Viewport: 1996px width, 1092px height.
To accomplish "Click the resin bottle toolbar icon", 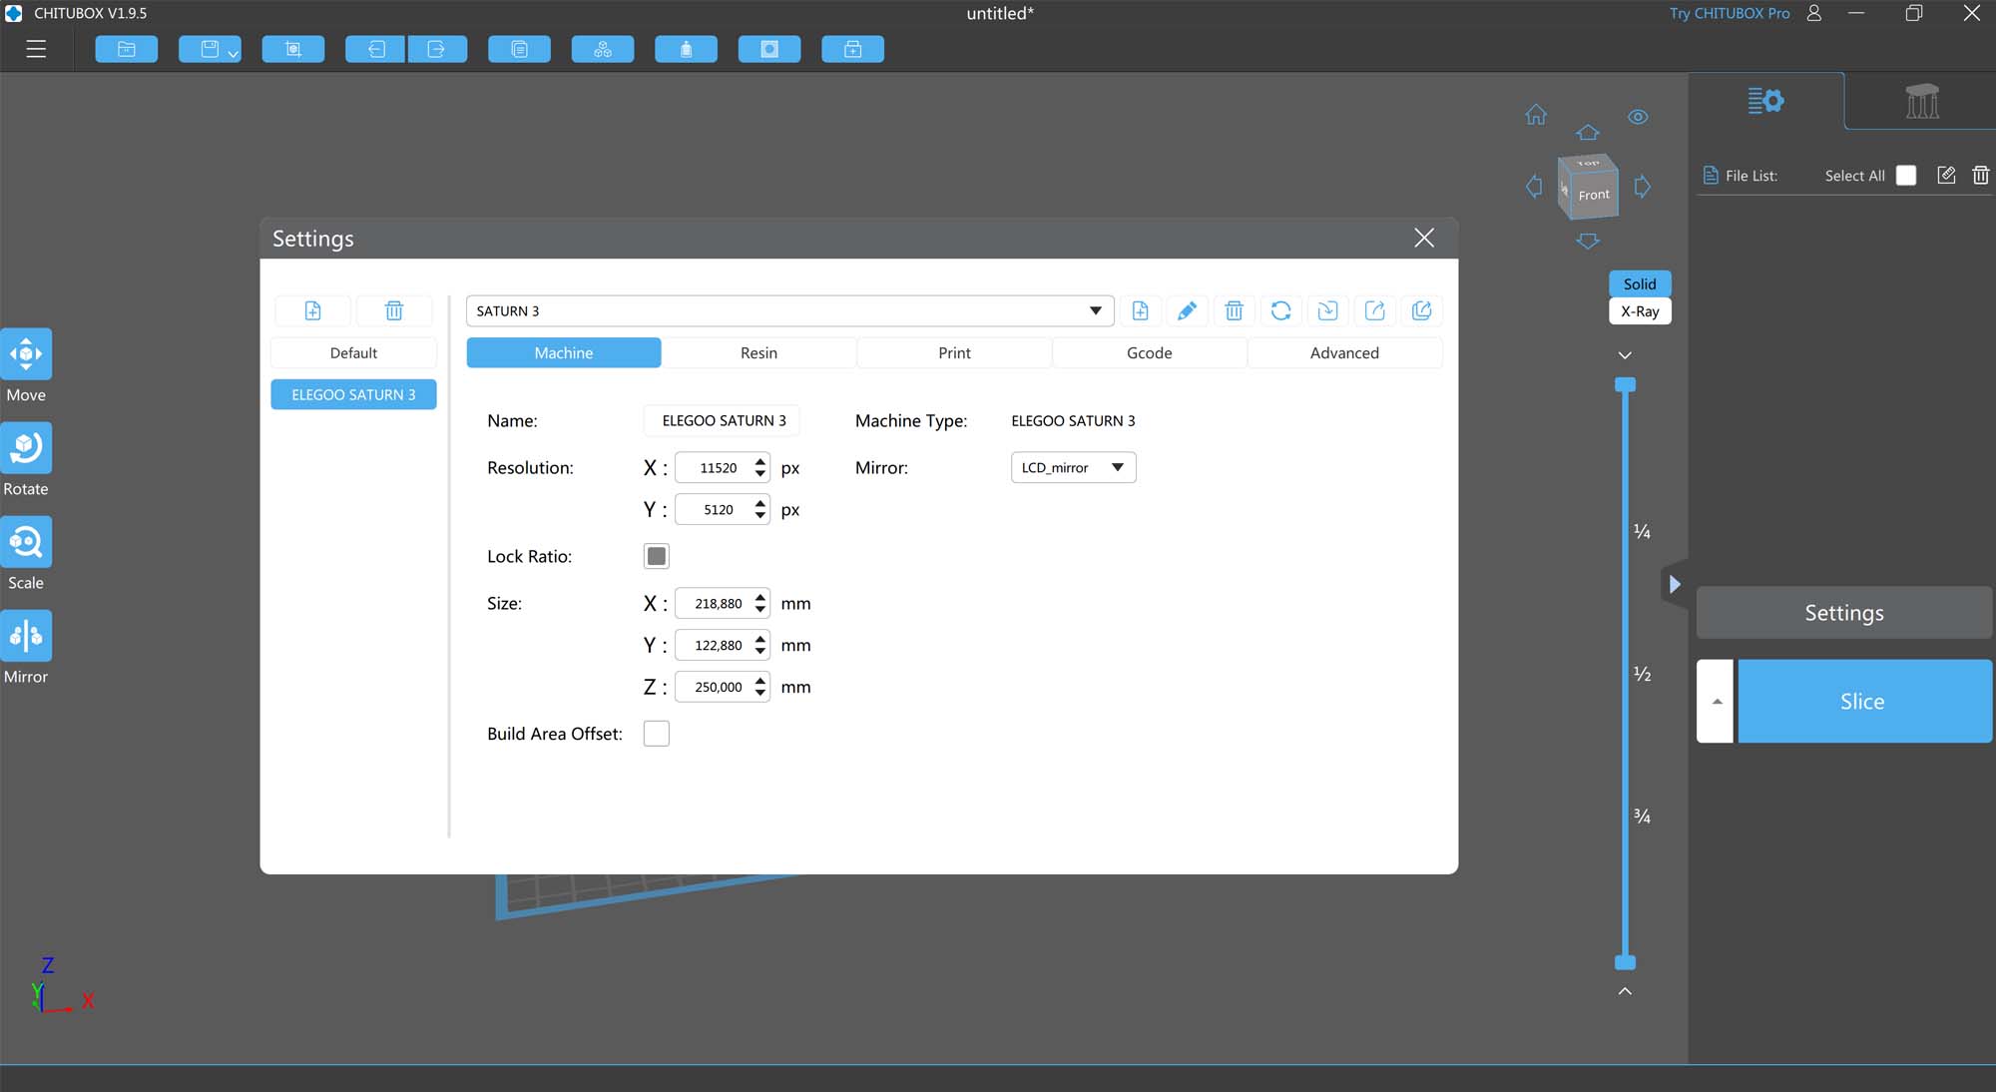I will click(687, 49).
